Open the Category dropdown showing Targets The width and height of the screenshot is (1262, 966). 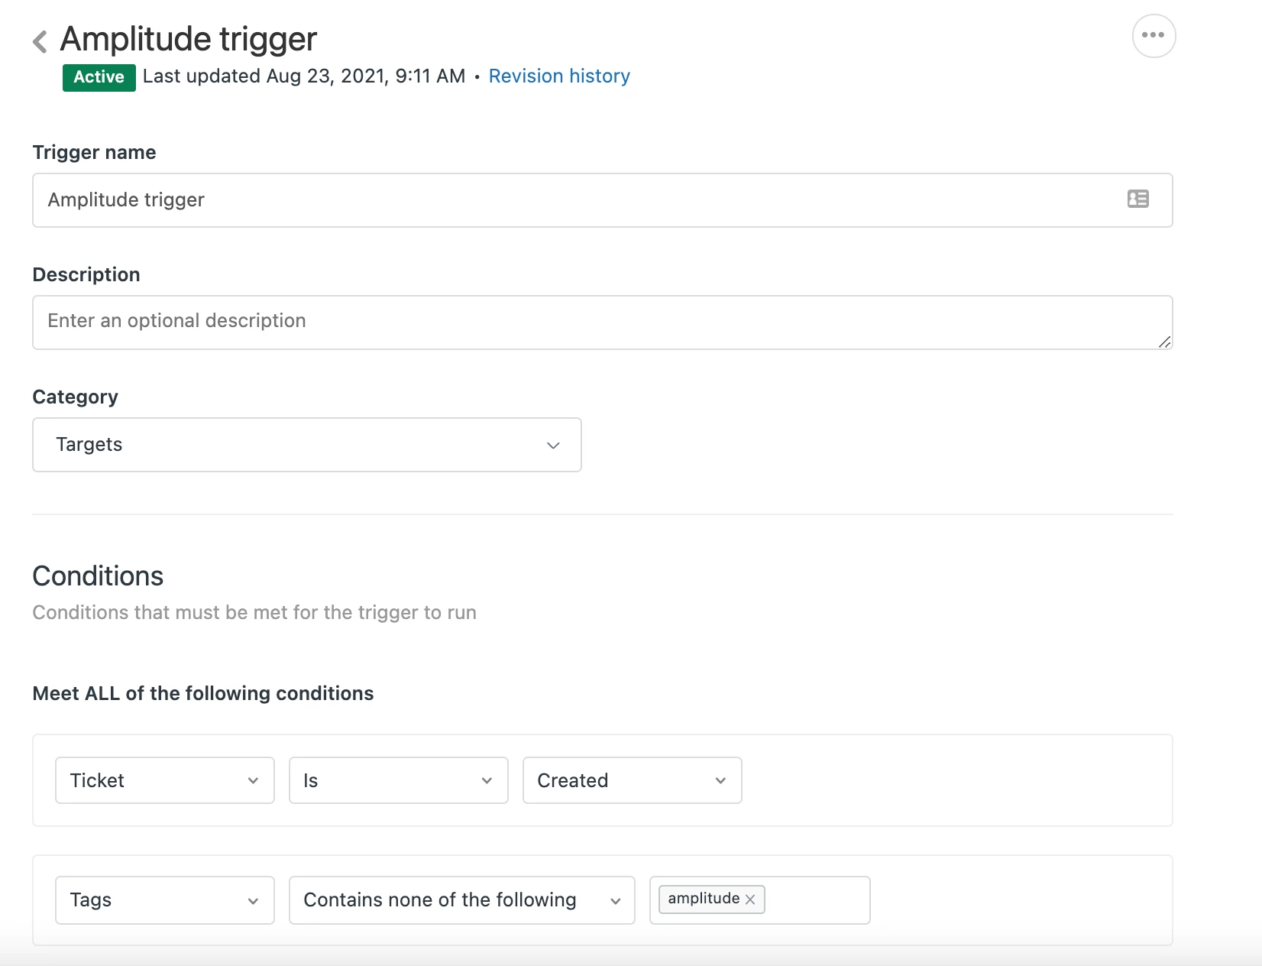click(307, 445)
